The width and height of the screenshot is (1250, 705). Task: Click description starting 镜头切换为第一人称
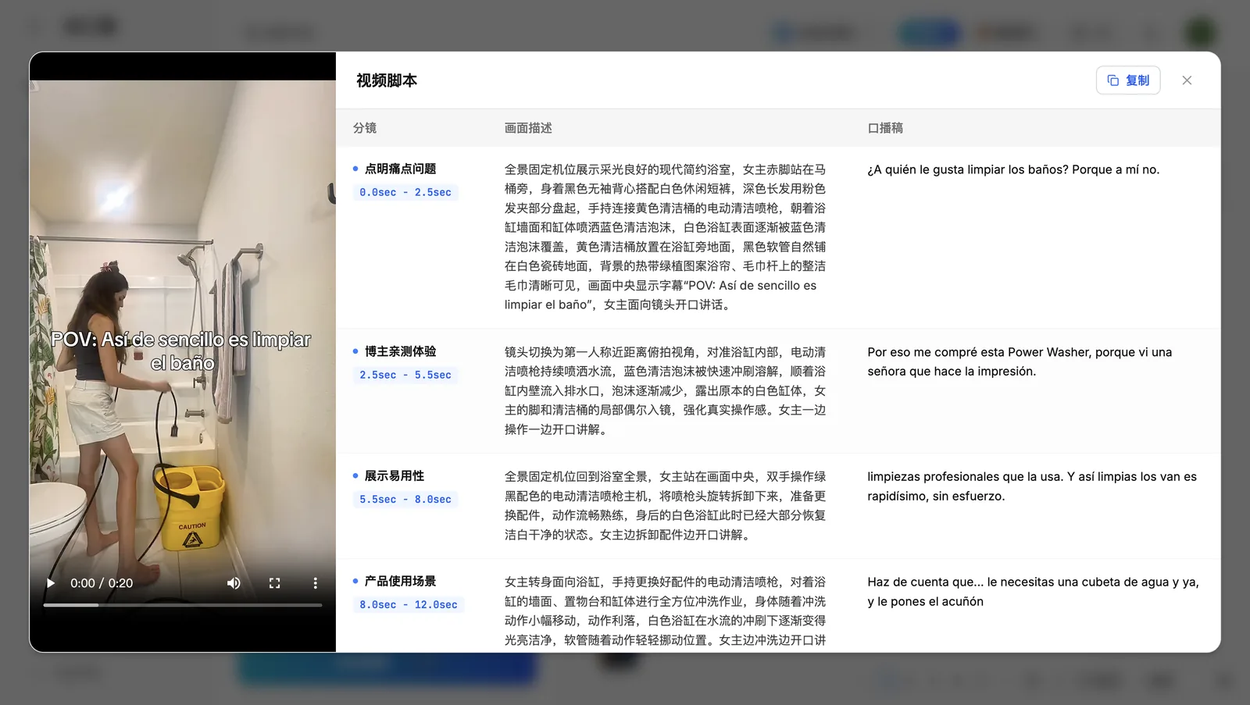pyautogui.click(x=665, y=390)
